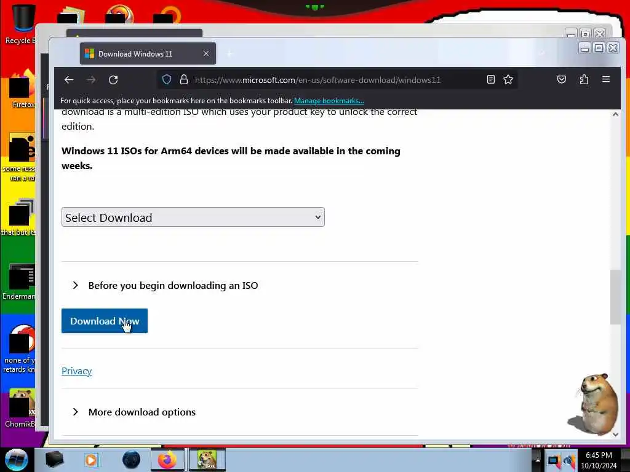Image resolution: width=630 pixels, height=472 pixels.
Task: Click the network tray icon
Action: coord(554,460)
